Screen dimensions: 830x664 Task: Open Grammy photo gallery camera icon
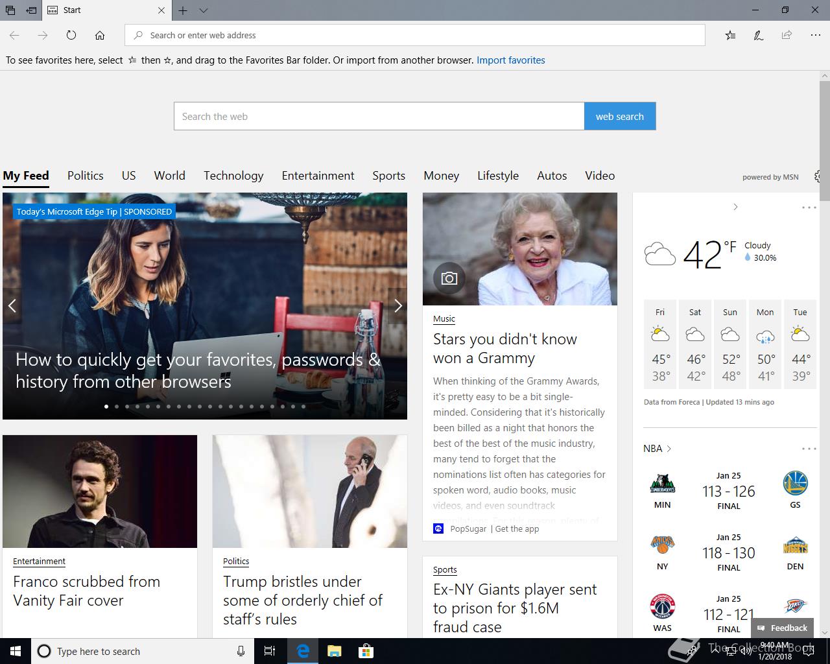click(x=449, y=278)
